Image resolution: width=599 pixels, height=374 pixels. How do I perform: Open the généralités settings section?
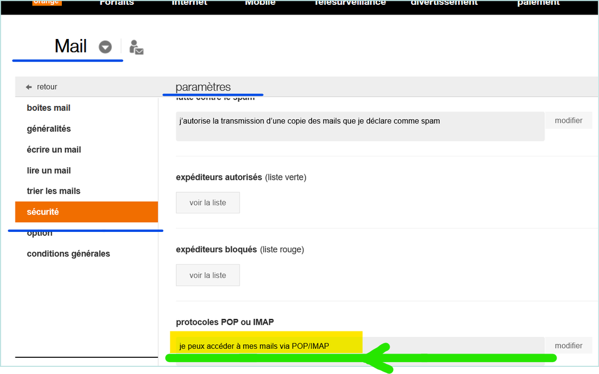tap(49, 129)
